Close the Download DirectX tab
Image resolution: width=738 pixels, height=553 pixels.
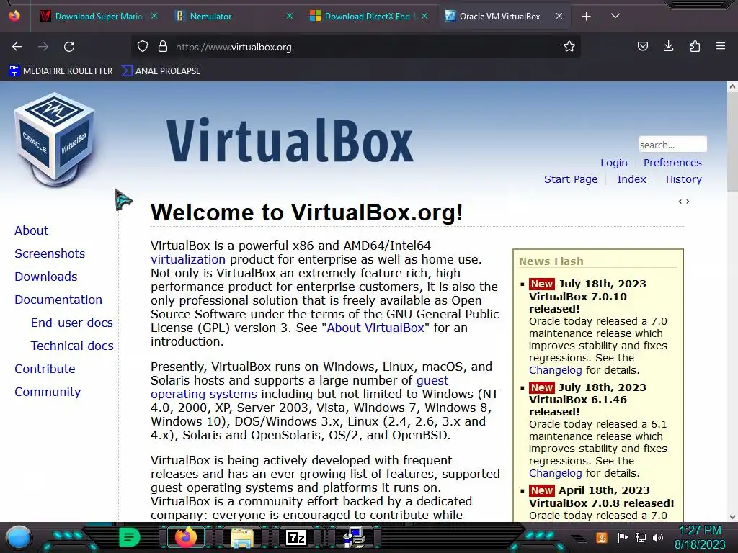(424, 17)
